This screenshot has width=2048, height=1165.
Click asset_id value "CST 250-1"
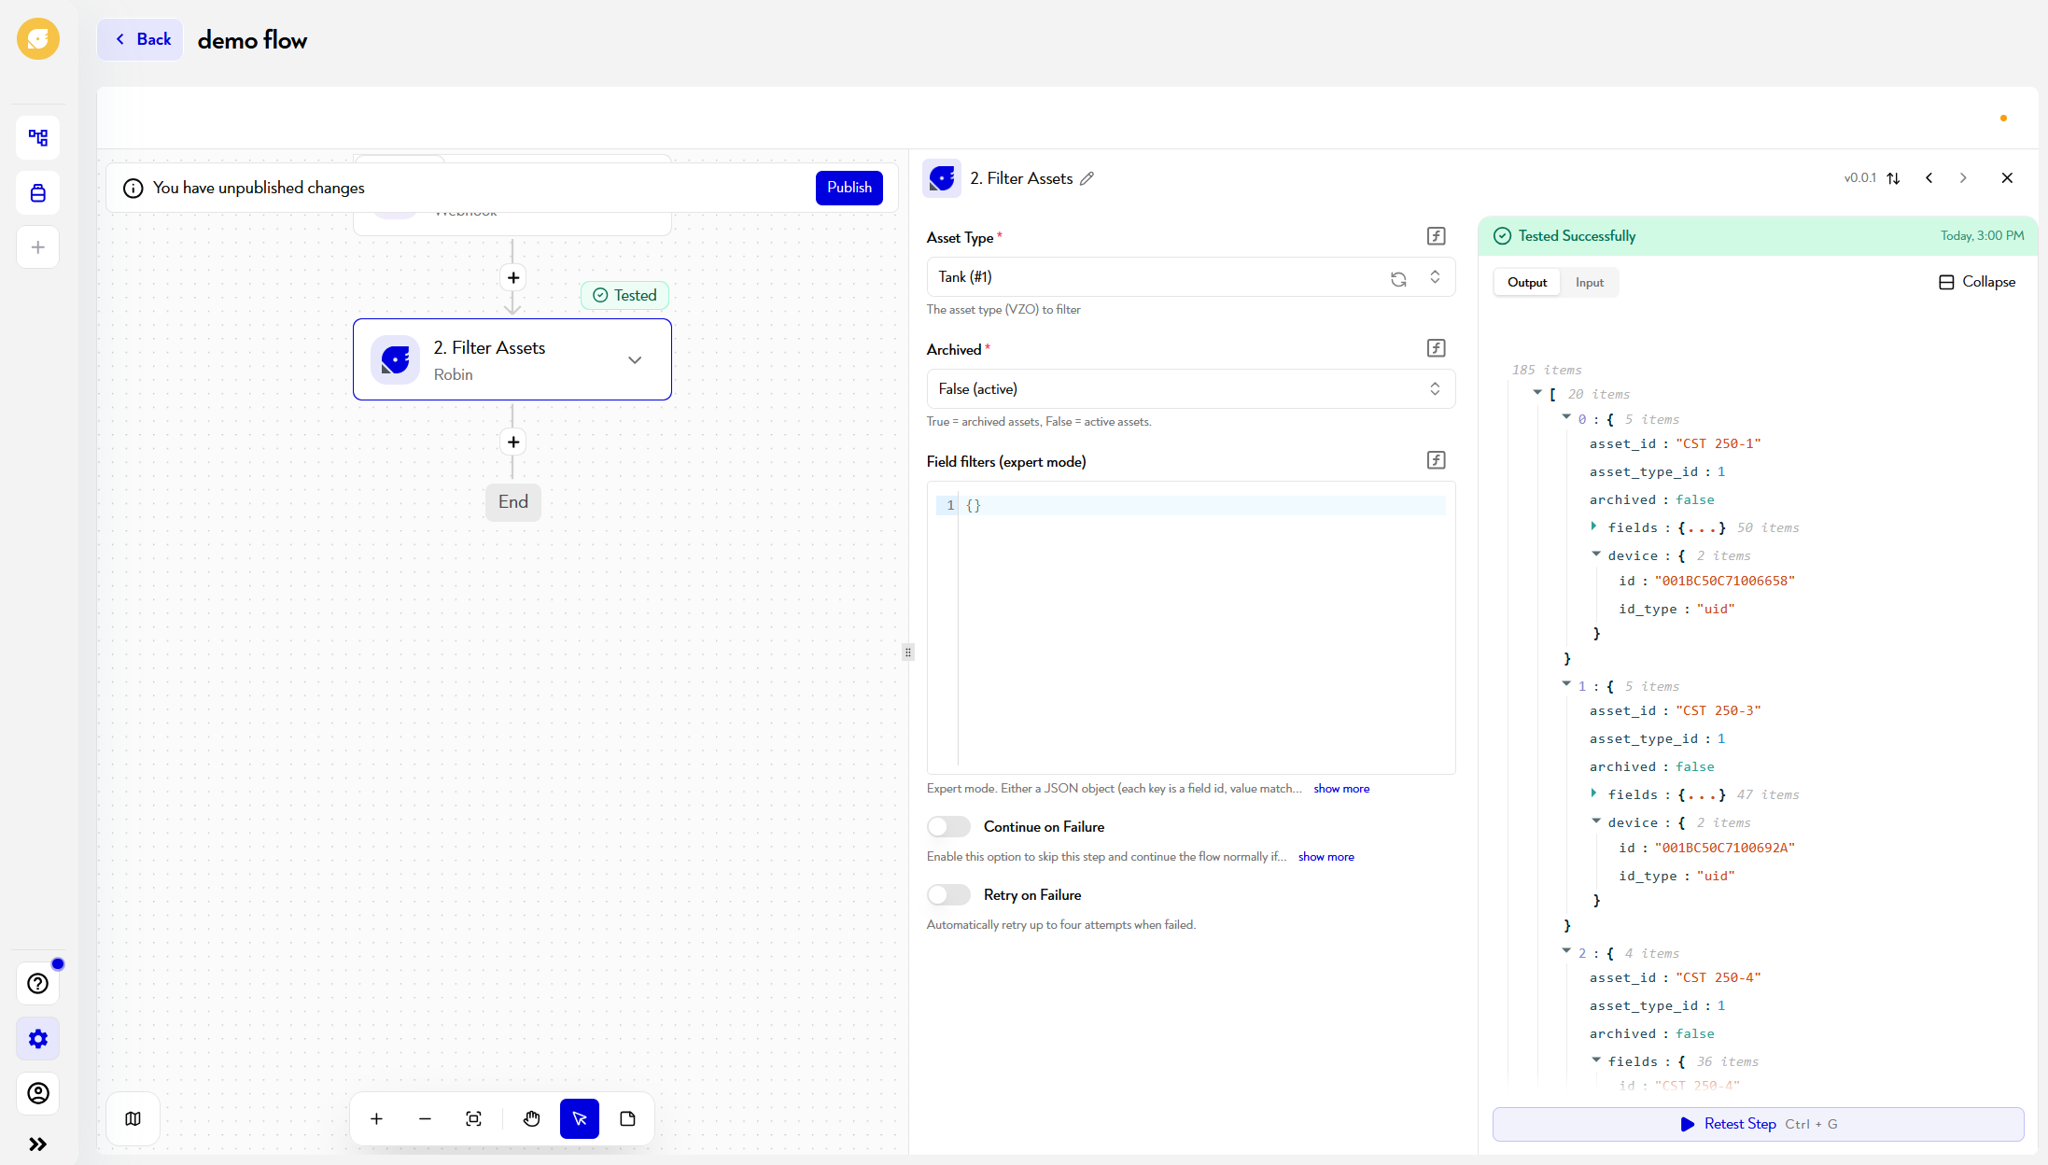1718,444
